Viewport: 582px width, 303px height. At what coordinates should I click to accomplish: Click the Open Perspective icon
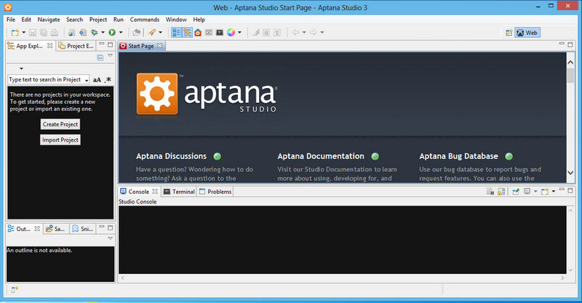(x=509, y=33)
